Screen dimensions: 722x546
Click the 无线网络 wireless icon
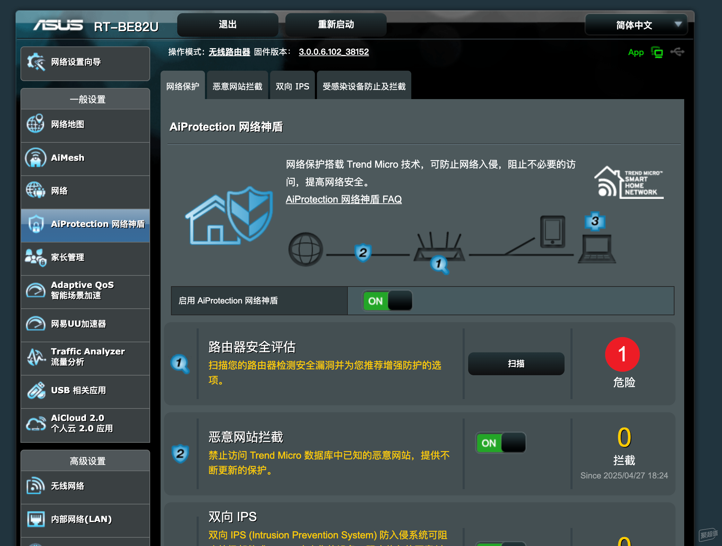coord(35,486)
